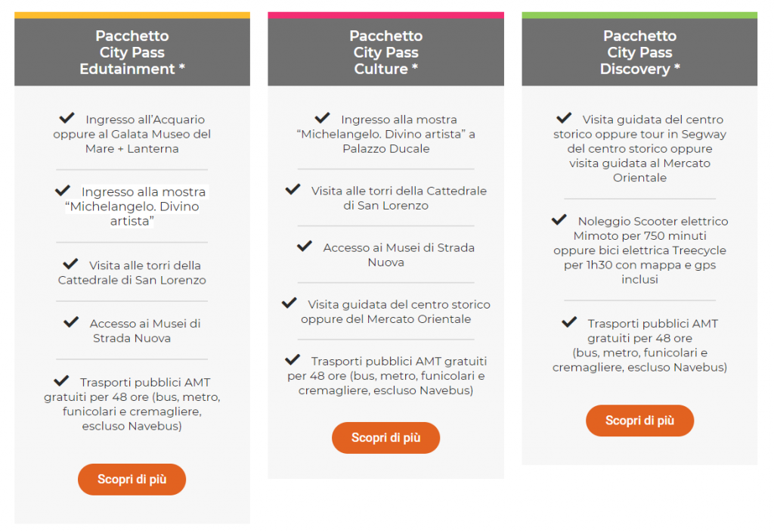Image resolution: width=774 pixels, height=531 pixels.
Task: Click checkmark beside Noleggio Scooter elettrico Mimoto
Action: (x=559, y=220)
